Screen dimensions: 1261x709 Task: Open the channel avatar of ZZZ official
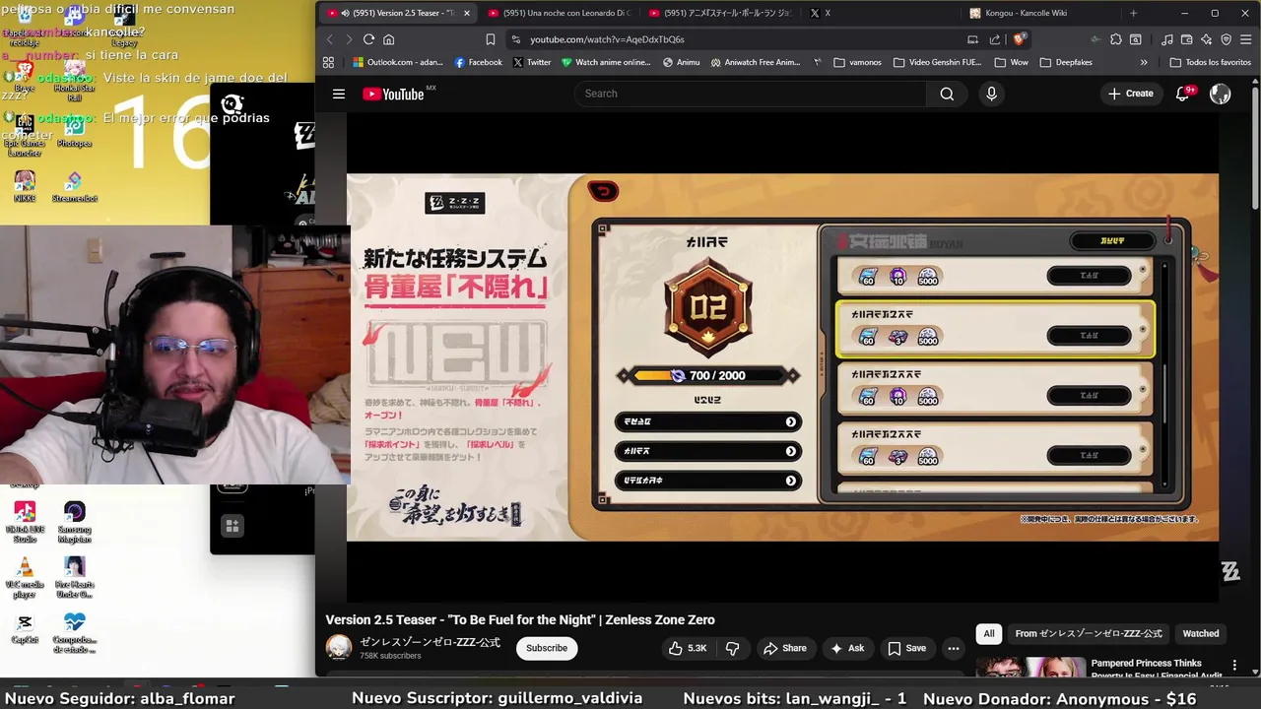point(339,648)
